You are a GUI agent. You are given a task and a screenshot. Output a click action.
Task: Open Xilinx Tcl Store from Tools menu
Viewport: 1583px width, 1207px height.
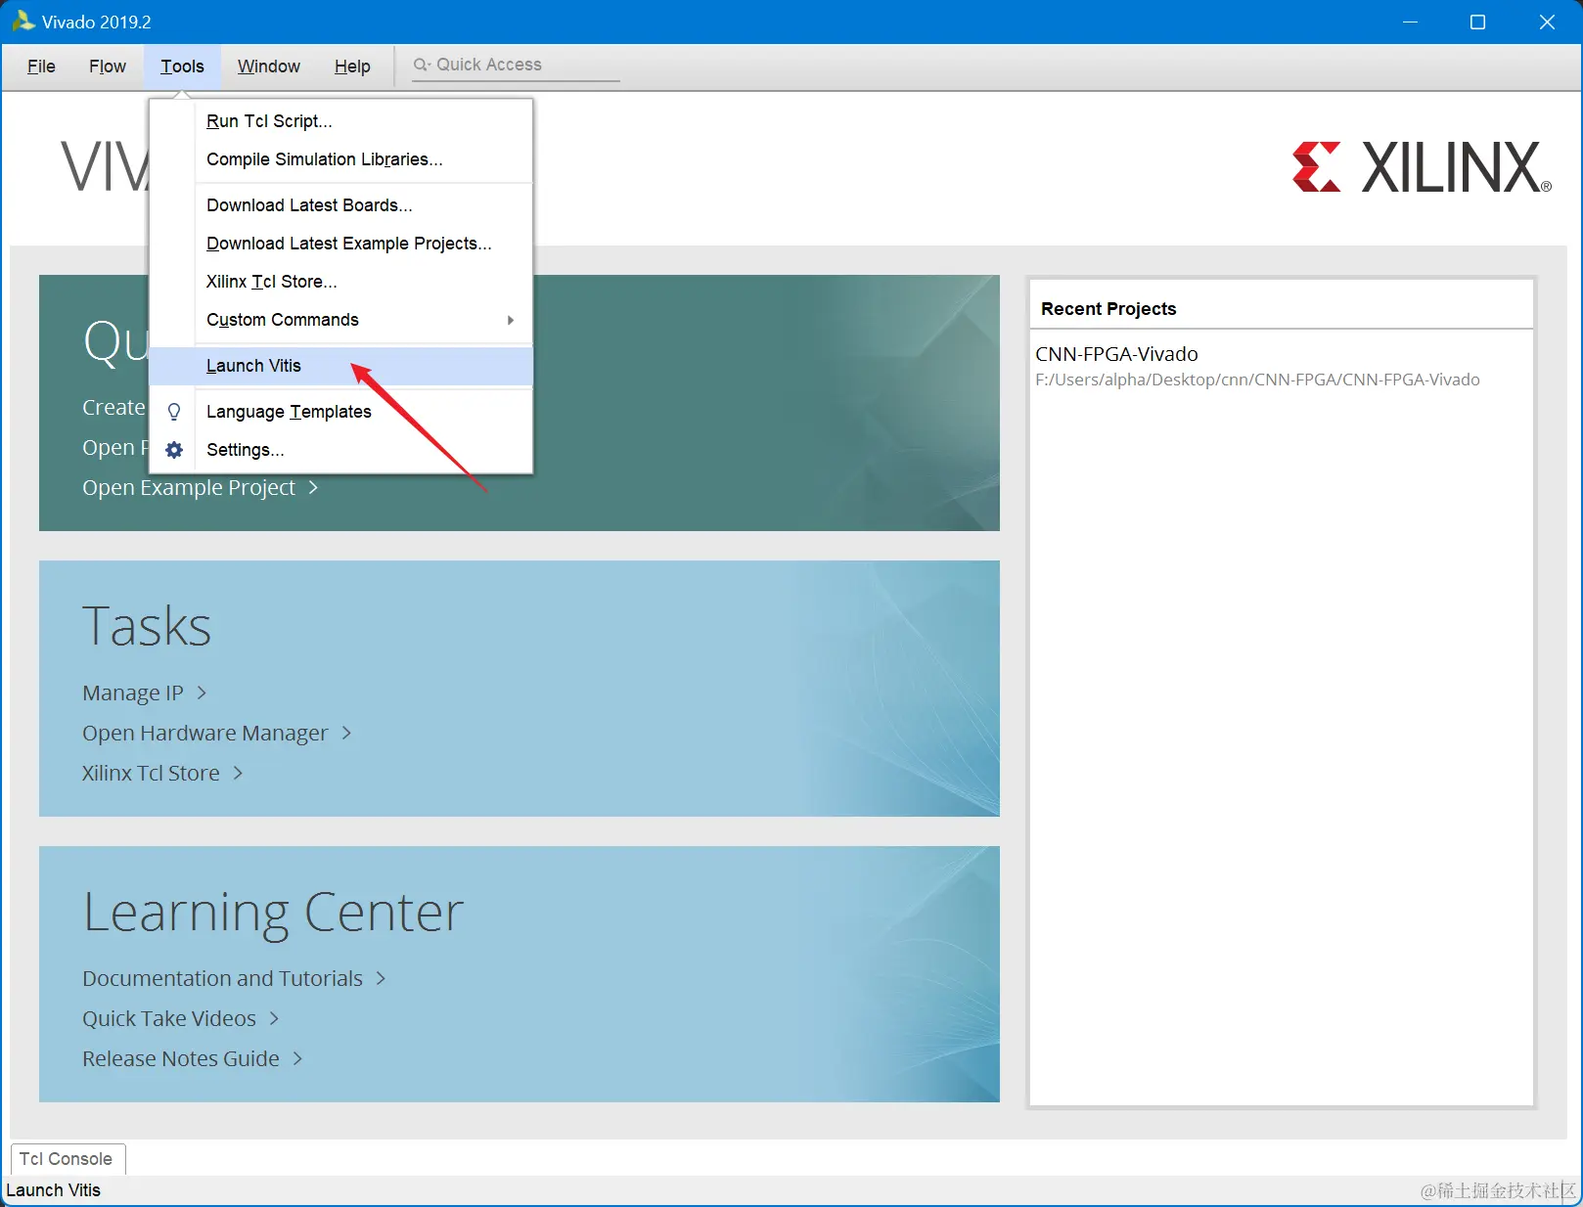pos(341,282)
